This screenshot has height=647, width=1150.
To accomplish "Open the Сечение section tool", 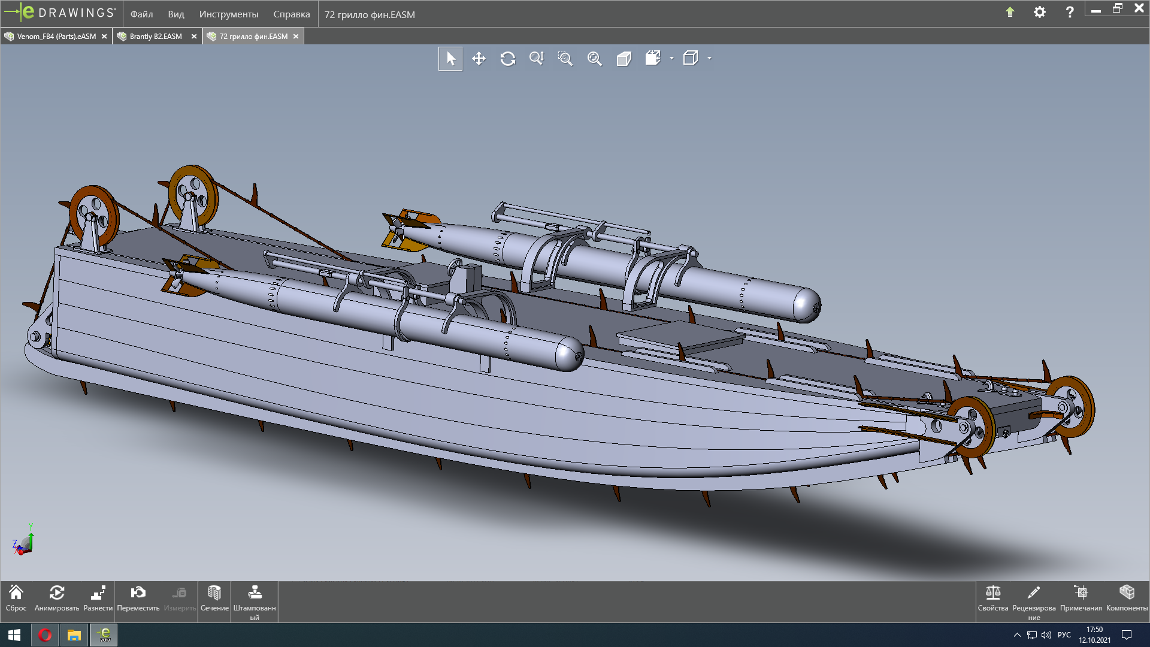I will pos(214,599).
